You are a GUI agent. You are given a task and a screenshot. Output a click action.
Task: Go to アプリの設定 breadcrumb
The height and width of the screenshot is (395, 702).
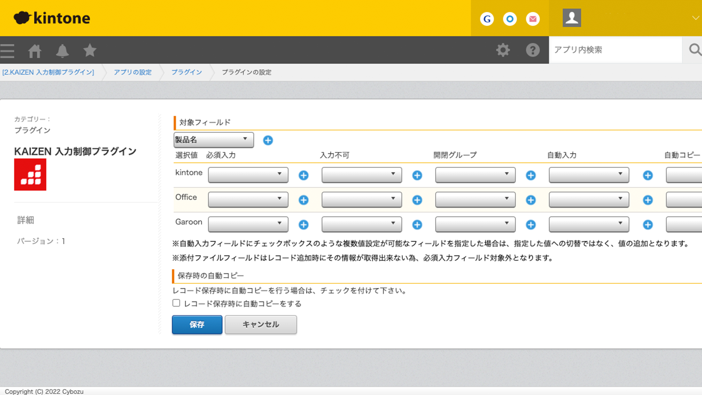click(133, 72)
